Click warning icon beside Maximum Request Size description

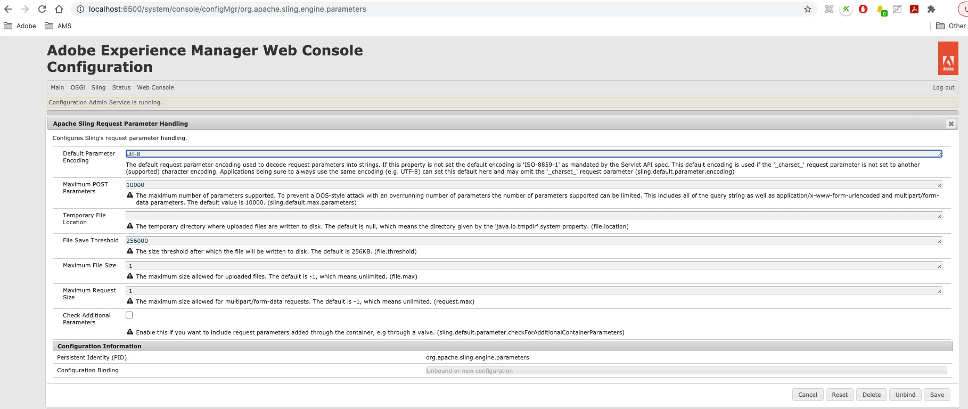click(130, 301)
